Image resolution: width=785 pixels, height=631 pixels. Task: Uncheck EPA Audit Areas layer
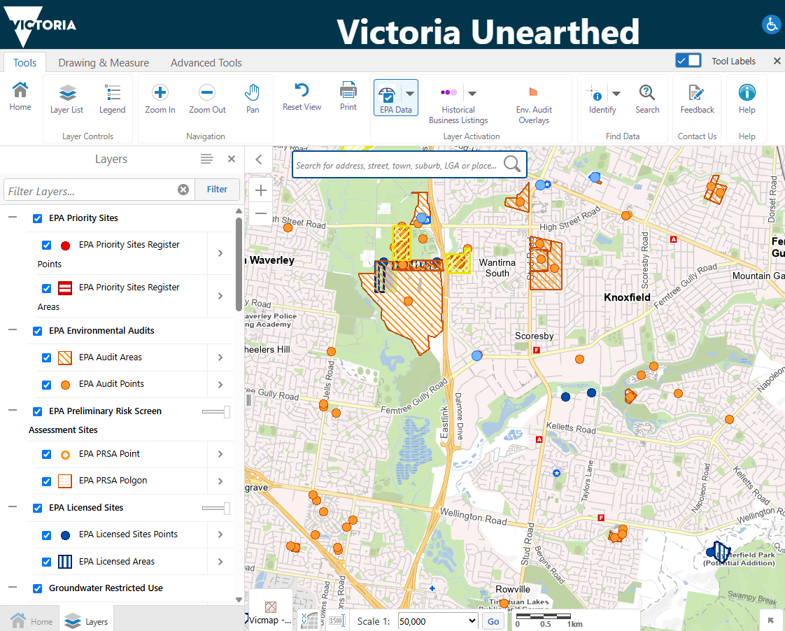click(47, 357)
